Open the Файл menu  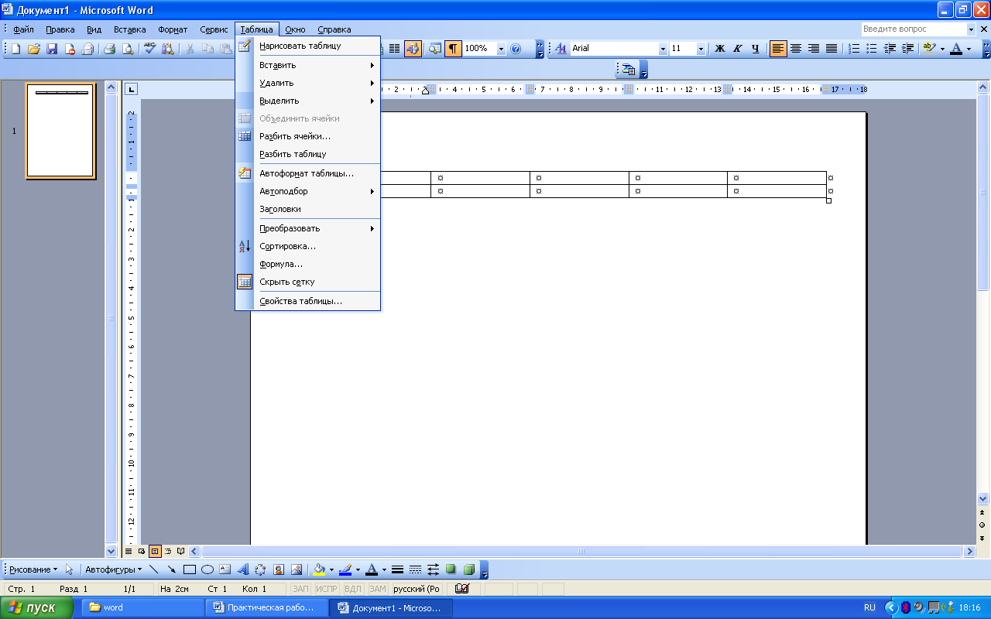23,29
